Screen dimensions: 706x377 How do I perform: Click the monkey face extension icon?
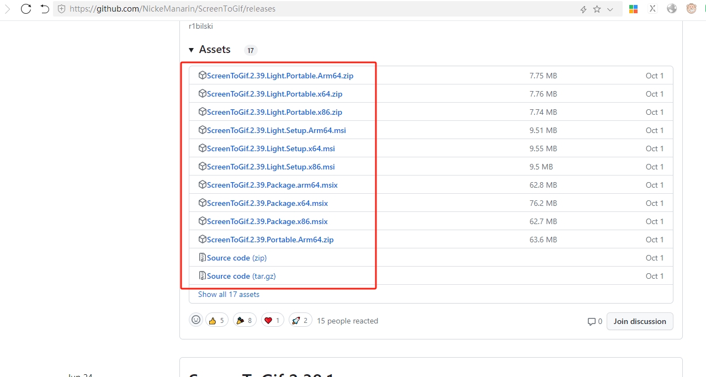pyautogui.click(x=691, y=9)
